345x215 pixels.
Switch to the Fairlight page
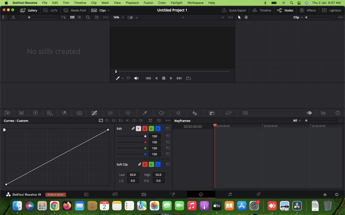tap(230, 194)
